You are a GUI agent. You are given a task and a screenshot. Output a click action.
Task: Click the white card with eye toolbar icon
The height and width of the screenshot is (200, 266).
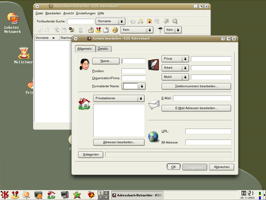click(106, 30)
